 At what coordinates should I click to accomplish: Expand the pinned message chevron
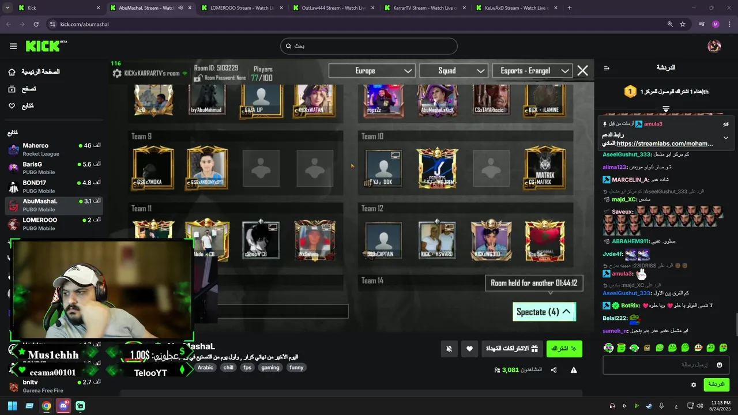[x=726, y=138]
